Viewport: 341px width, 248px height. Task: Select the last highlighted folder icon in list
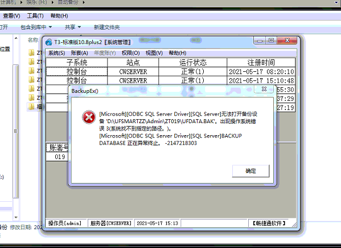(31, 107)
